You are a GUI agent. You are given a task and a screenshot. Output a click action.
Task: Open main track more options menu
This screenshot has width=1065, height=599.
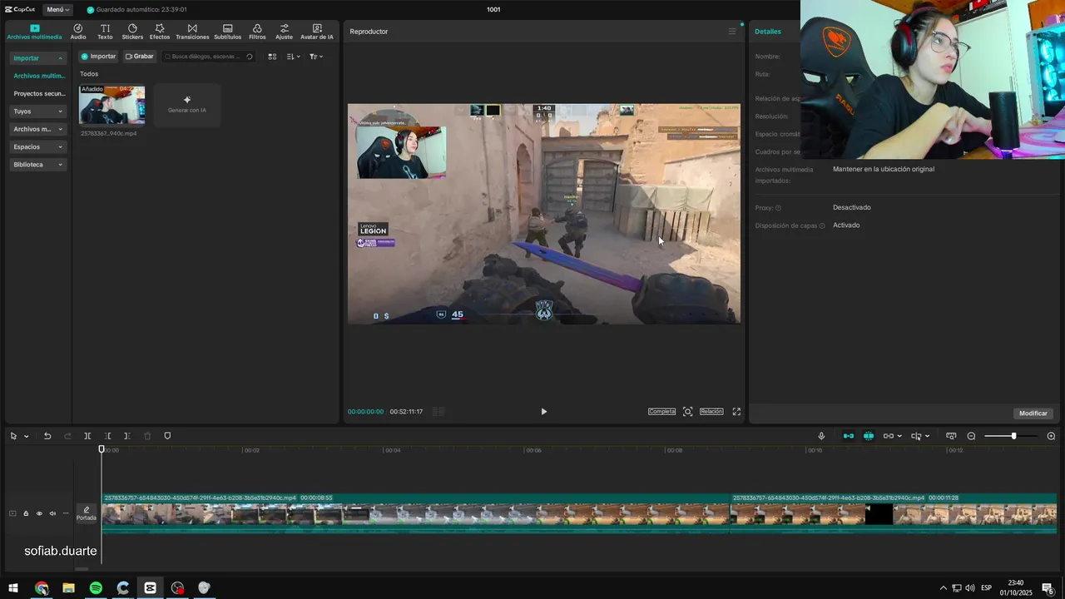point(66,513)
